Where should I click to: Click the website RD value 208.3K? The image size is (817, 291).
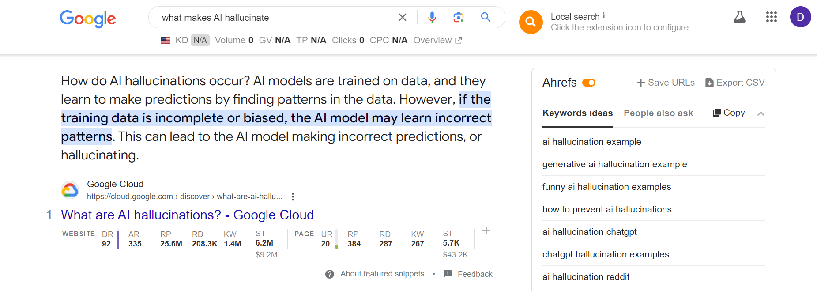click(x=204, y=244)
